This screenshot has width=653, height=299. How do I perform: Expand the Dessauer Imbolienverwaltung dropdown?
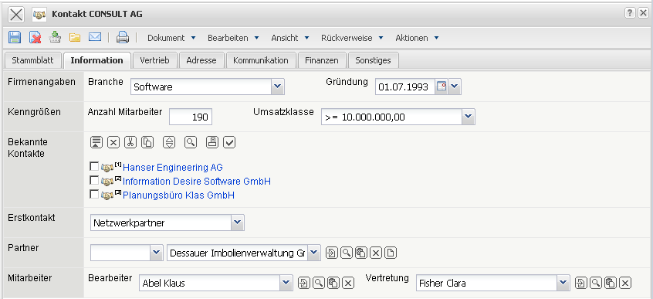(x=314, y=253)
